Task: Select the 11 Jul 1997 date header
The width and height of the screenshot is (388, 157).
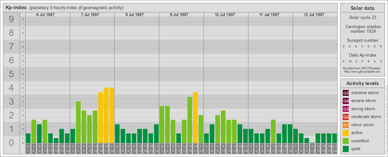Action: pyautogui.click(x=269, y=15)
